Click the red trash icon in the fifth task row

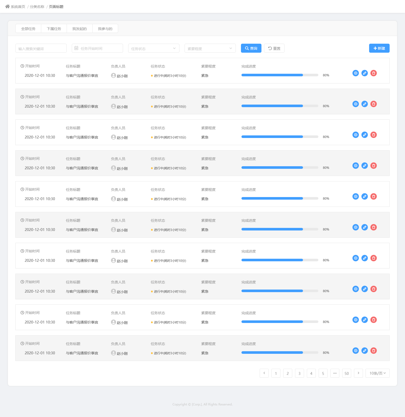coord(374,197)
